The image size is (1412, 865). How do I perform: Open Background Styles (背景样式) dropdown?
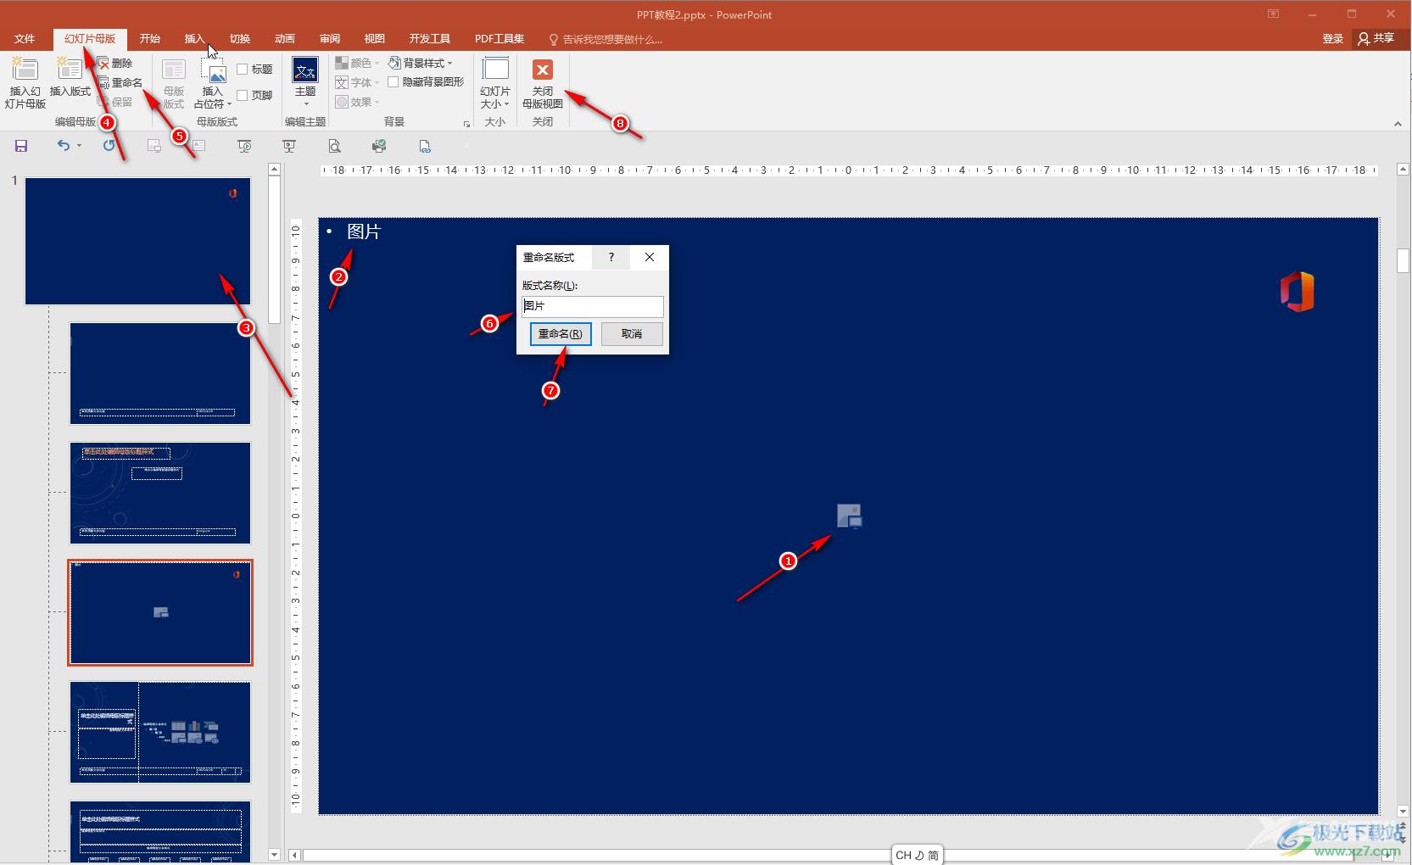click(421, 63)
